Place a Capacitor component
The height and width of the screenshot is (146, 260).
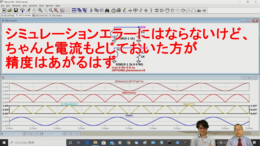click(x=146, y=11)
